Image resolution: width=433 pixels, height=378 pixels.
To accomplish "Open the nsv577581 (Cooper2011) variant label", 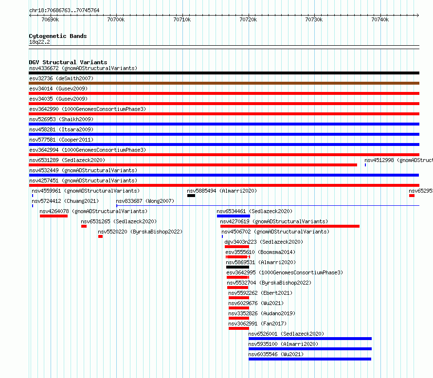I will (x=61, y=140).
